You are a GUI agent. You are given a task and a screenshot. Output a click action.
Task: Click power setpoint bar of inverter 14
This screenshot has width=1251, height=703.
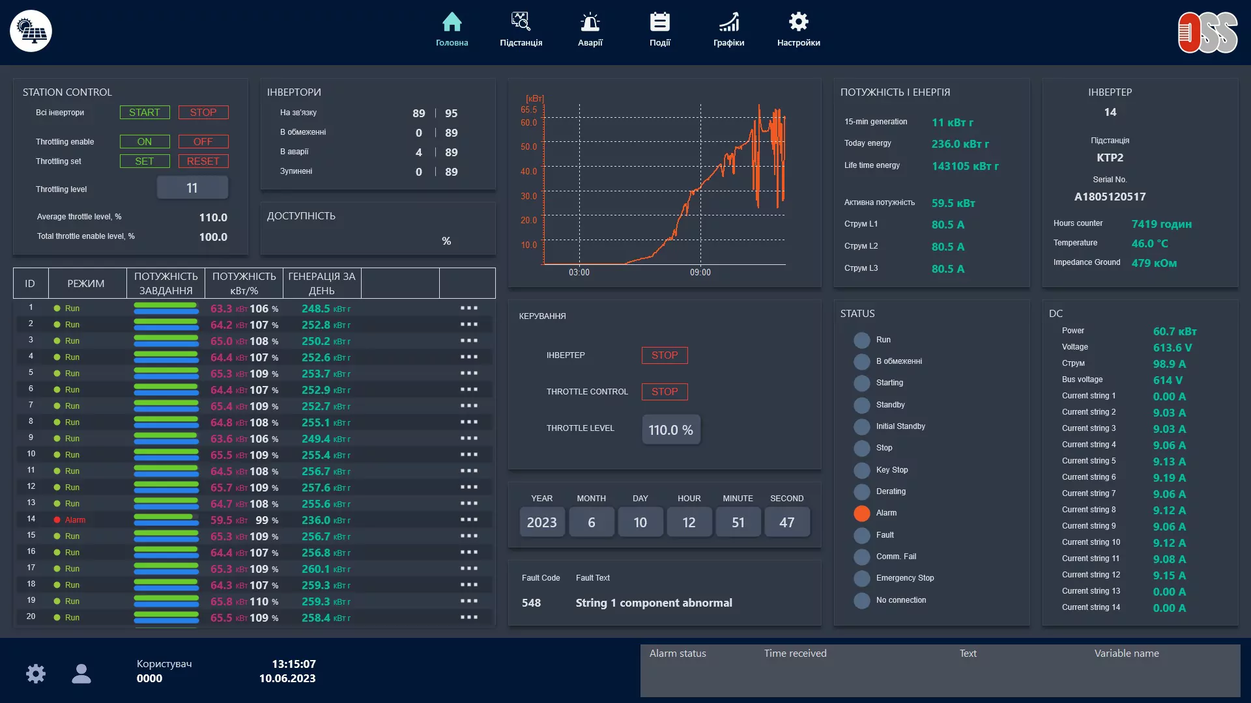166,519
